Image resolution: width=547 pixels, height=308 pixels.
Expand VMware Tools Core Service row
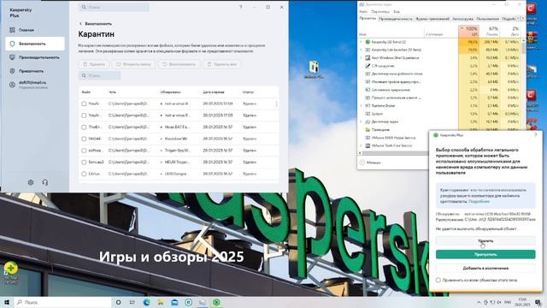point(361,145)
